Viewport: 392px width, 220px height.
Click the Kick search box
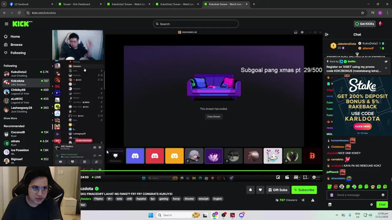point(196,24)
